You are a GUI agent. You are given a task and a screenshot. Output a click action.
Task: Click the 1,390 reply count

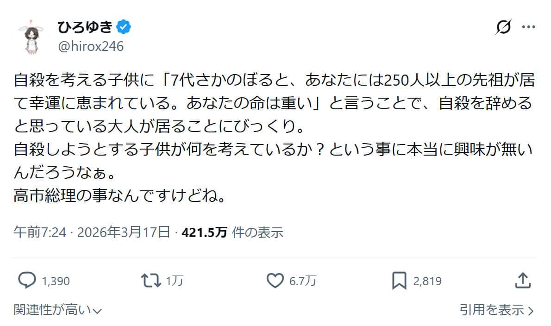tap(56, 281)
